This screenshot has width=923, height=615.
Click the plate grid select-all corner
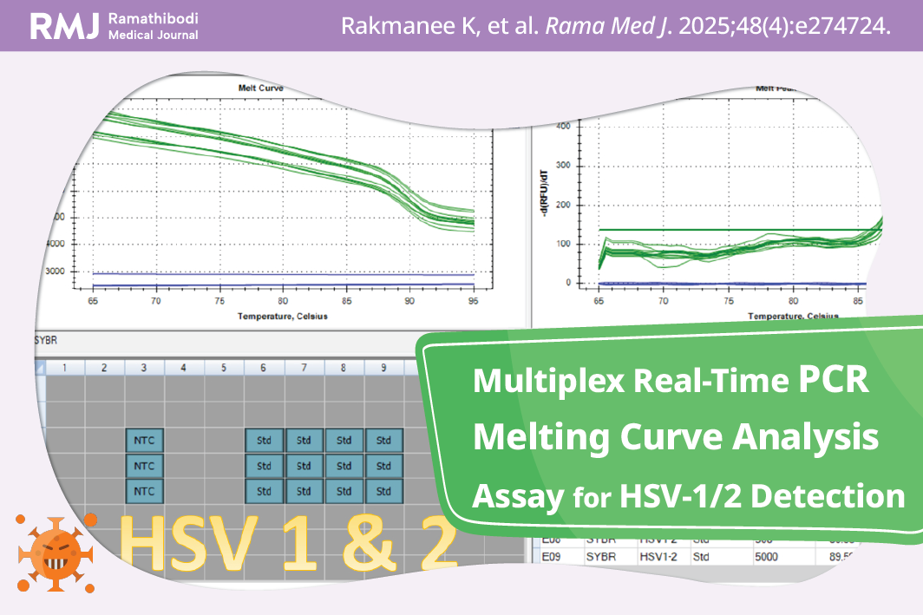click(39, 368)
